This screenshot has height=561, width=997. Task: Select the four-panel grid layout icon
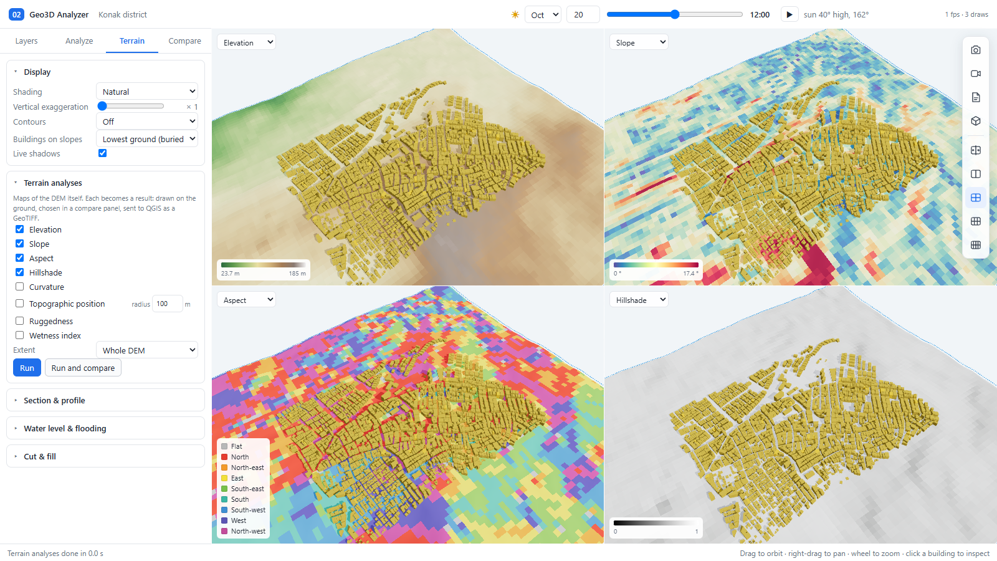tap(976, 198)
